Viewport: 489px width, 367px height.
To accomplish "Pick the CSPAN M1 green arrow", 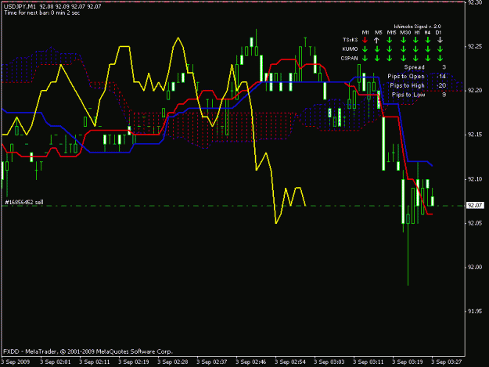I will pyautogui.click(x=365, y=59).
